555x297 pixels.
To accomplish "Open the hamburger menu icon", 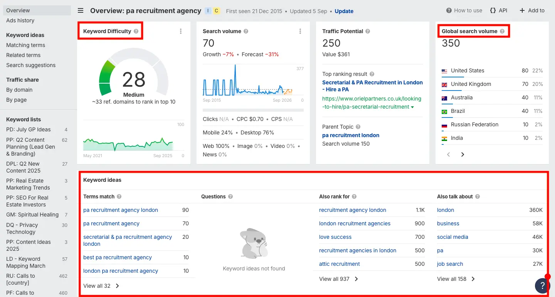I will [81, 11].
